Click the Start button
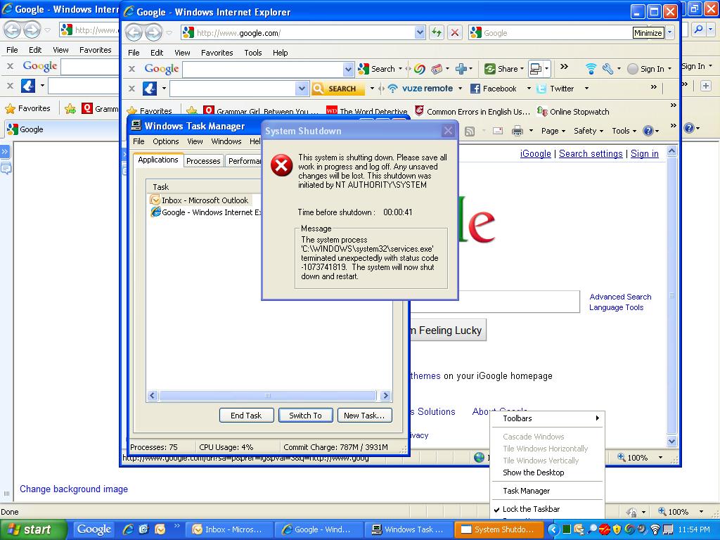 click(x=34, y=529)
